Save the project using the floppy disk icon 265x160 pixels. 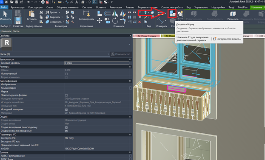click(17, 2)
